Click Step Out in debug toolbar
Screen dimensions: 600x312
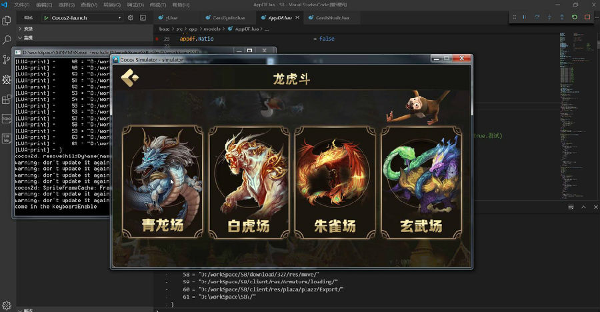562,17
